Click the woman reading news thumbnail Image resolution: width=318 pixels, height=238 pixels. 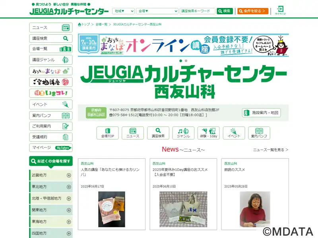click(x=255, y=209)
